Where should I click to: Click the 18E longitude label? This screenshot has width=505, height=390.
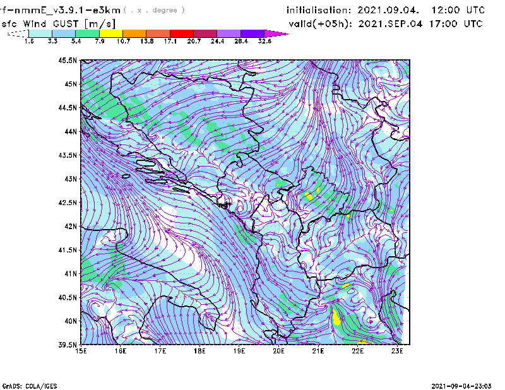199,351
